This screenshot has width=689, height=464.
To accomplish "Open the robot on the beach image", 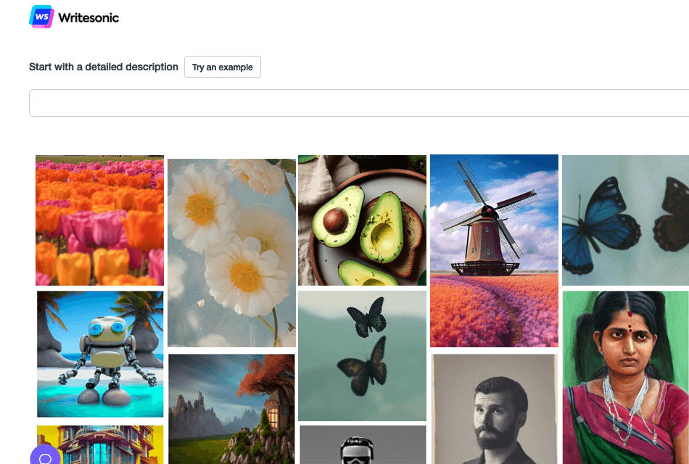I will point(100,354).
